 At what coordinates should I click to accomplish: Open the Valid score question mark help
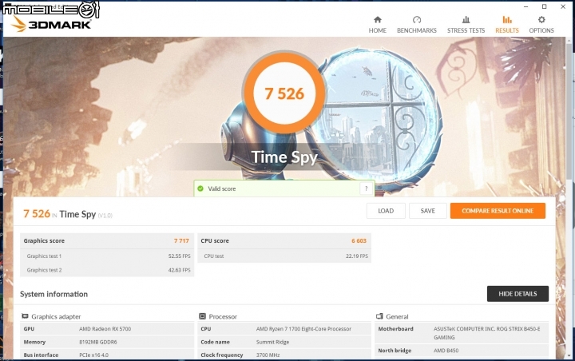366,188
